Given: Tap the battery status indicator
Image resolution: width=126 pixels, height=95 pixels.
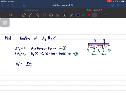Looking at the screenshot, I should (x=124, y=1).
